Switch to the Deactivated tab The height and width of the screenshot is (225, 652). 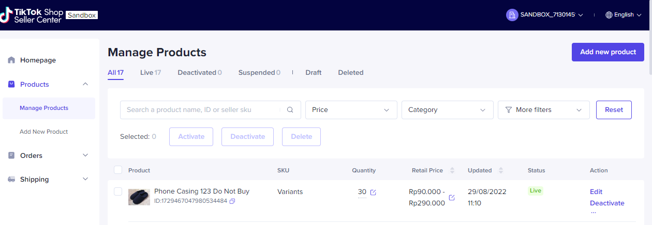click(x=199, y=73)
